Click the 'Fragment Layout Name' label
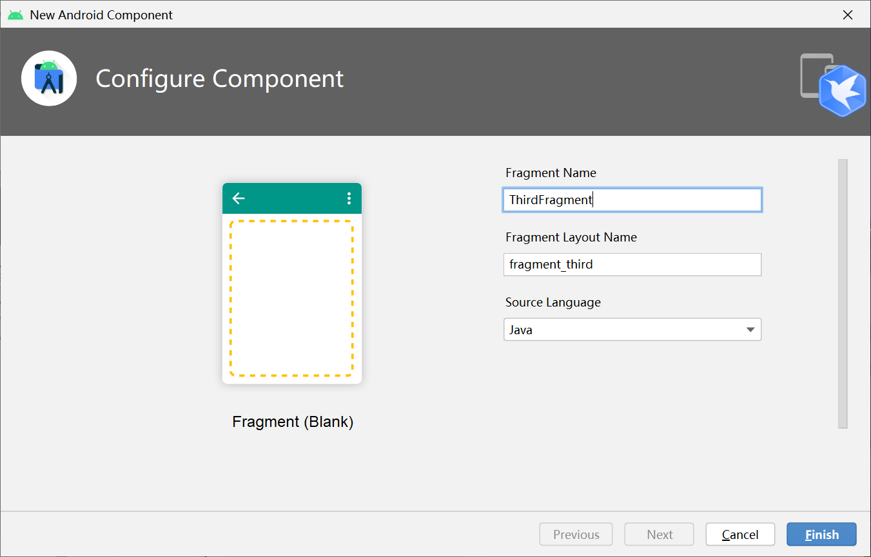 coord(571,237)
